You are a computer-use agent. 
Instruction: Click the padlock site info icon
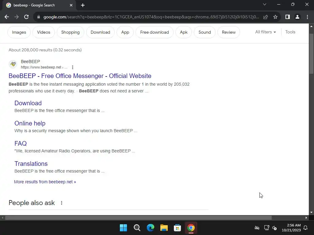(39, 17)
